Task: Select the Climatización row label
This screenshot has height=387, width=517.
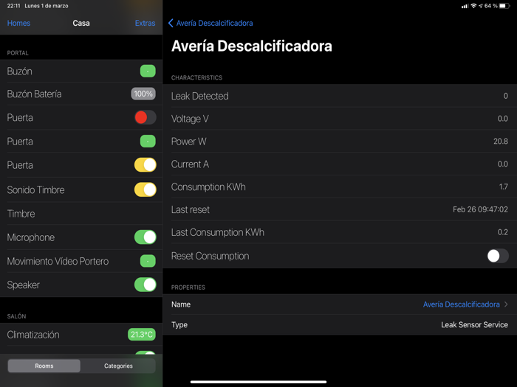Action: [x=33, y=335]
